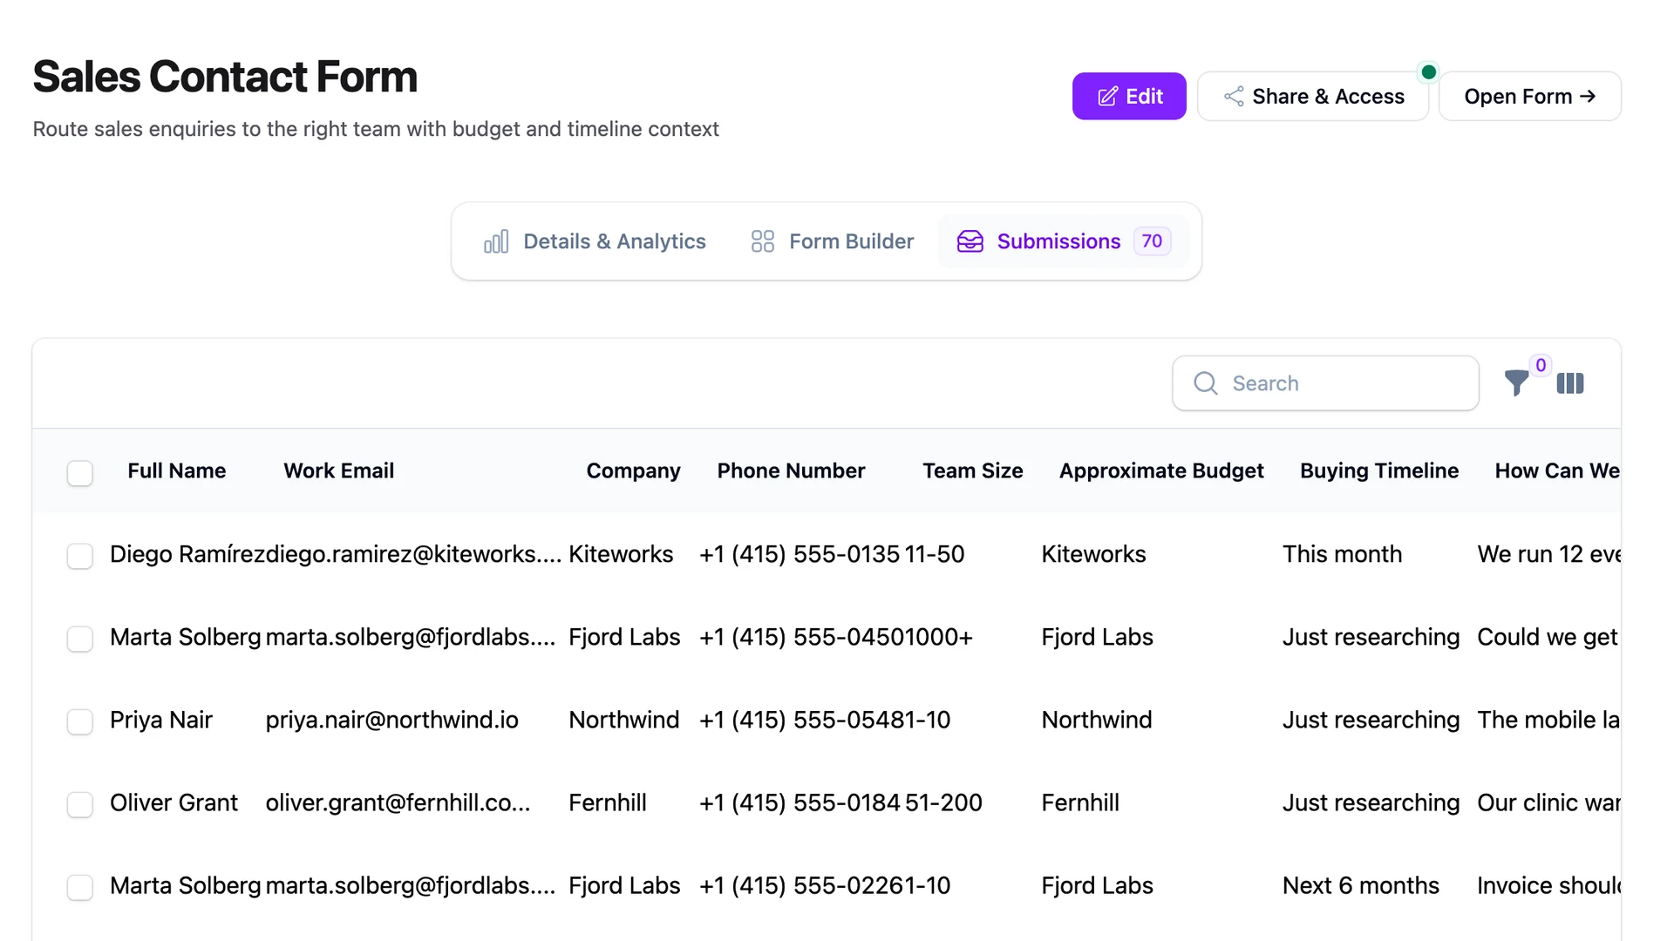Open the column visibility icon
Screen dimensions: 1674x941
tap(1570, 383)
